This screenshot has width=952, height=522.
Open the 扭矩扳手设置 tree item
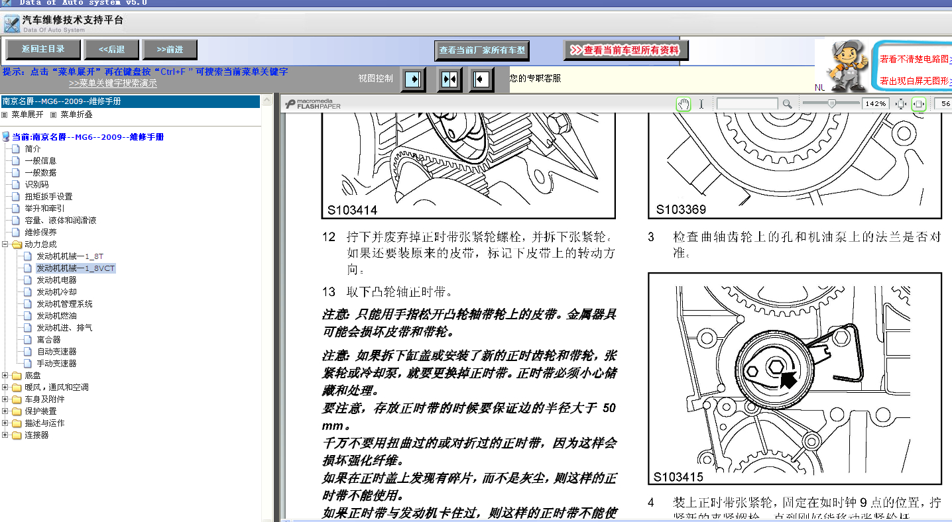(x=48, y=197)
